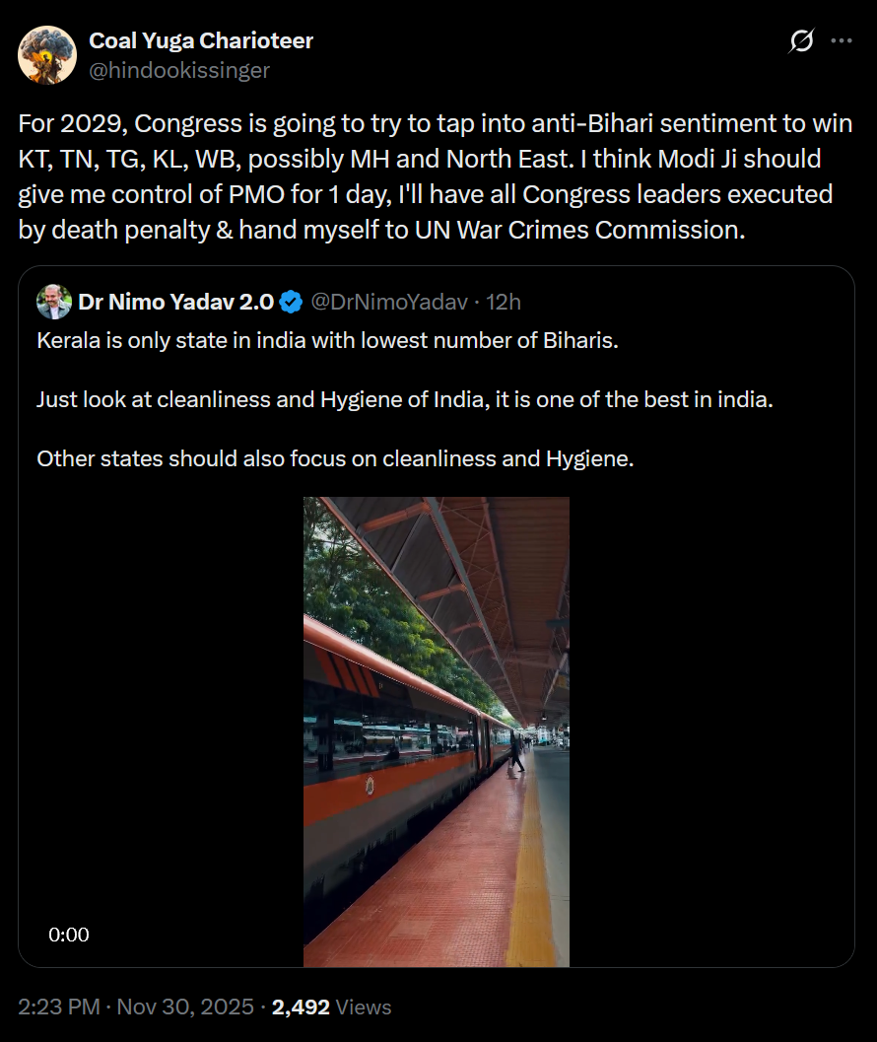The height and width of the screenshot is (1042, 877).
Task: Open the @hindookissinger handle
Action: [179, 70]
